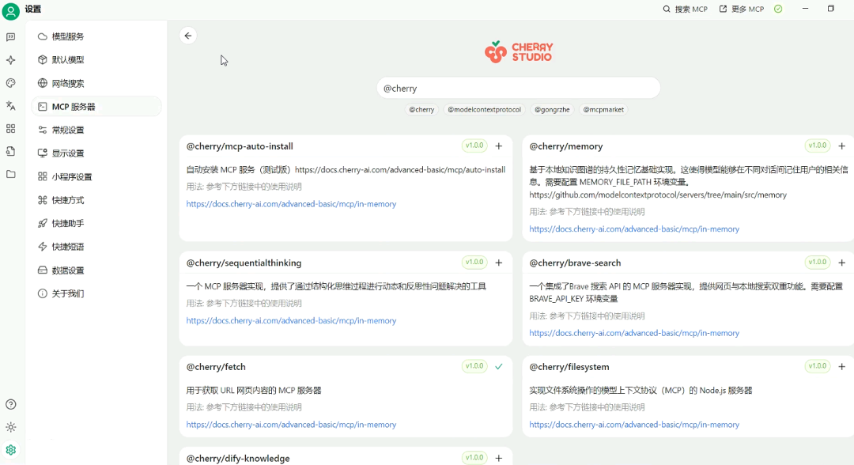This screenshot has width=854, height=465.
Task: Open the knowledge base sidebar icon
Action: click(11, 151)
